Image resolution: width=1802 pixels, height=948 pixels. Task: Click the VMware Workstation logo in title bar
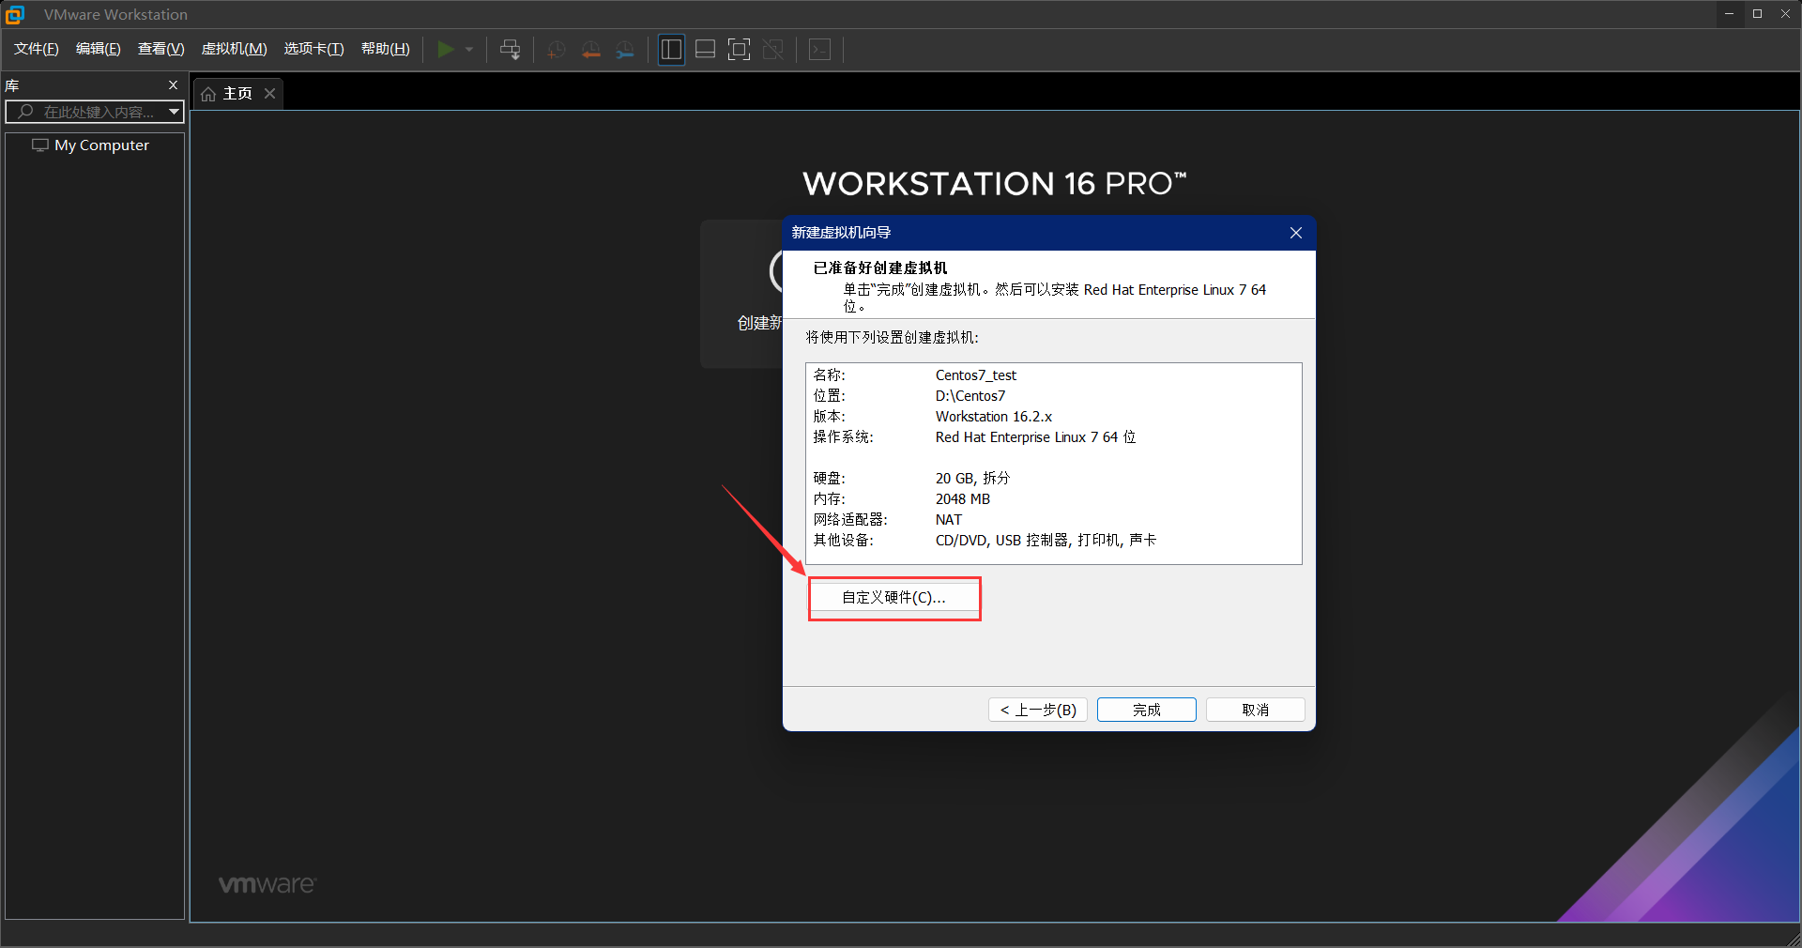click(x=15, y=14)
